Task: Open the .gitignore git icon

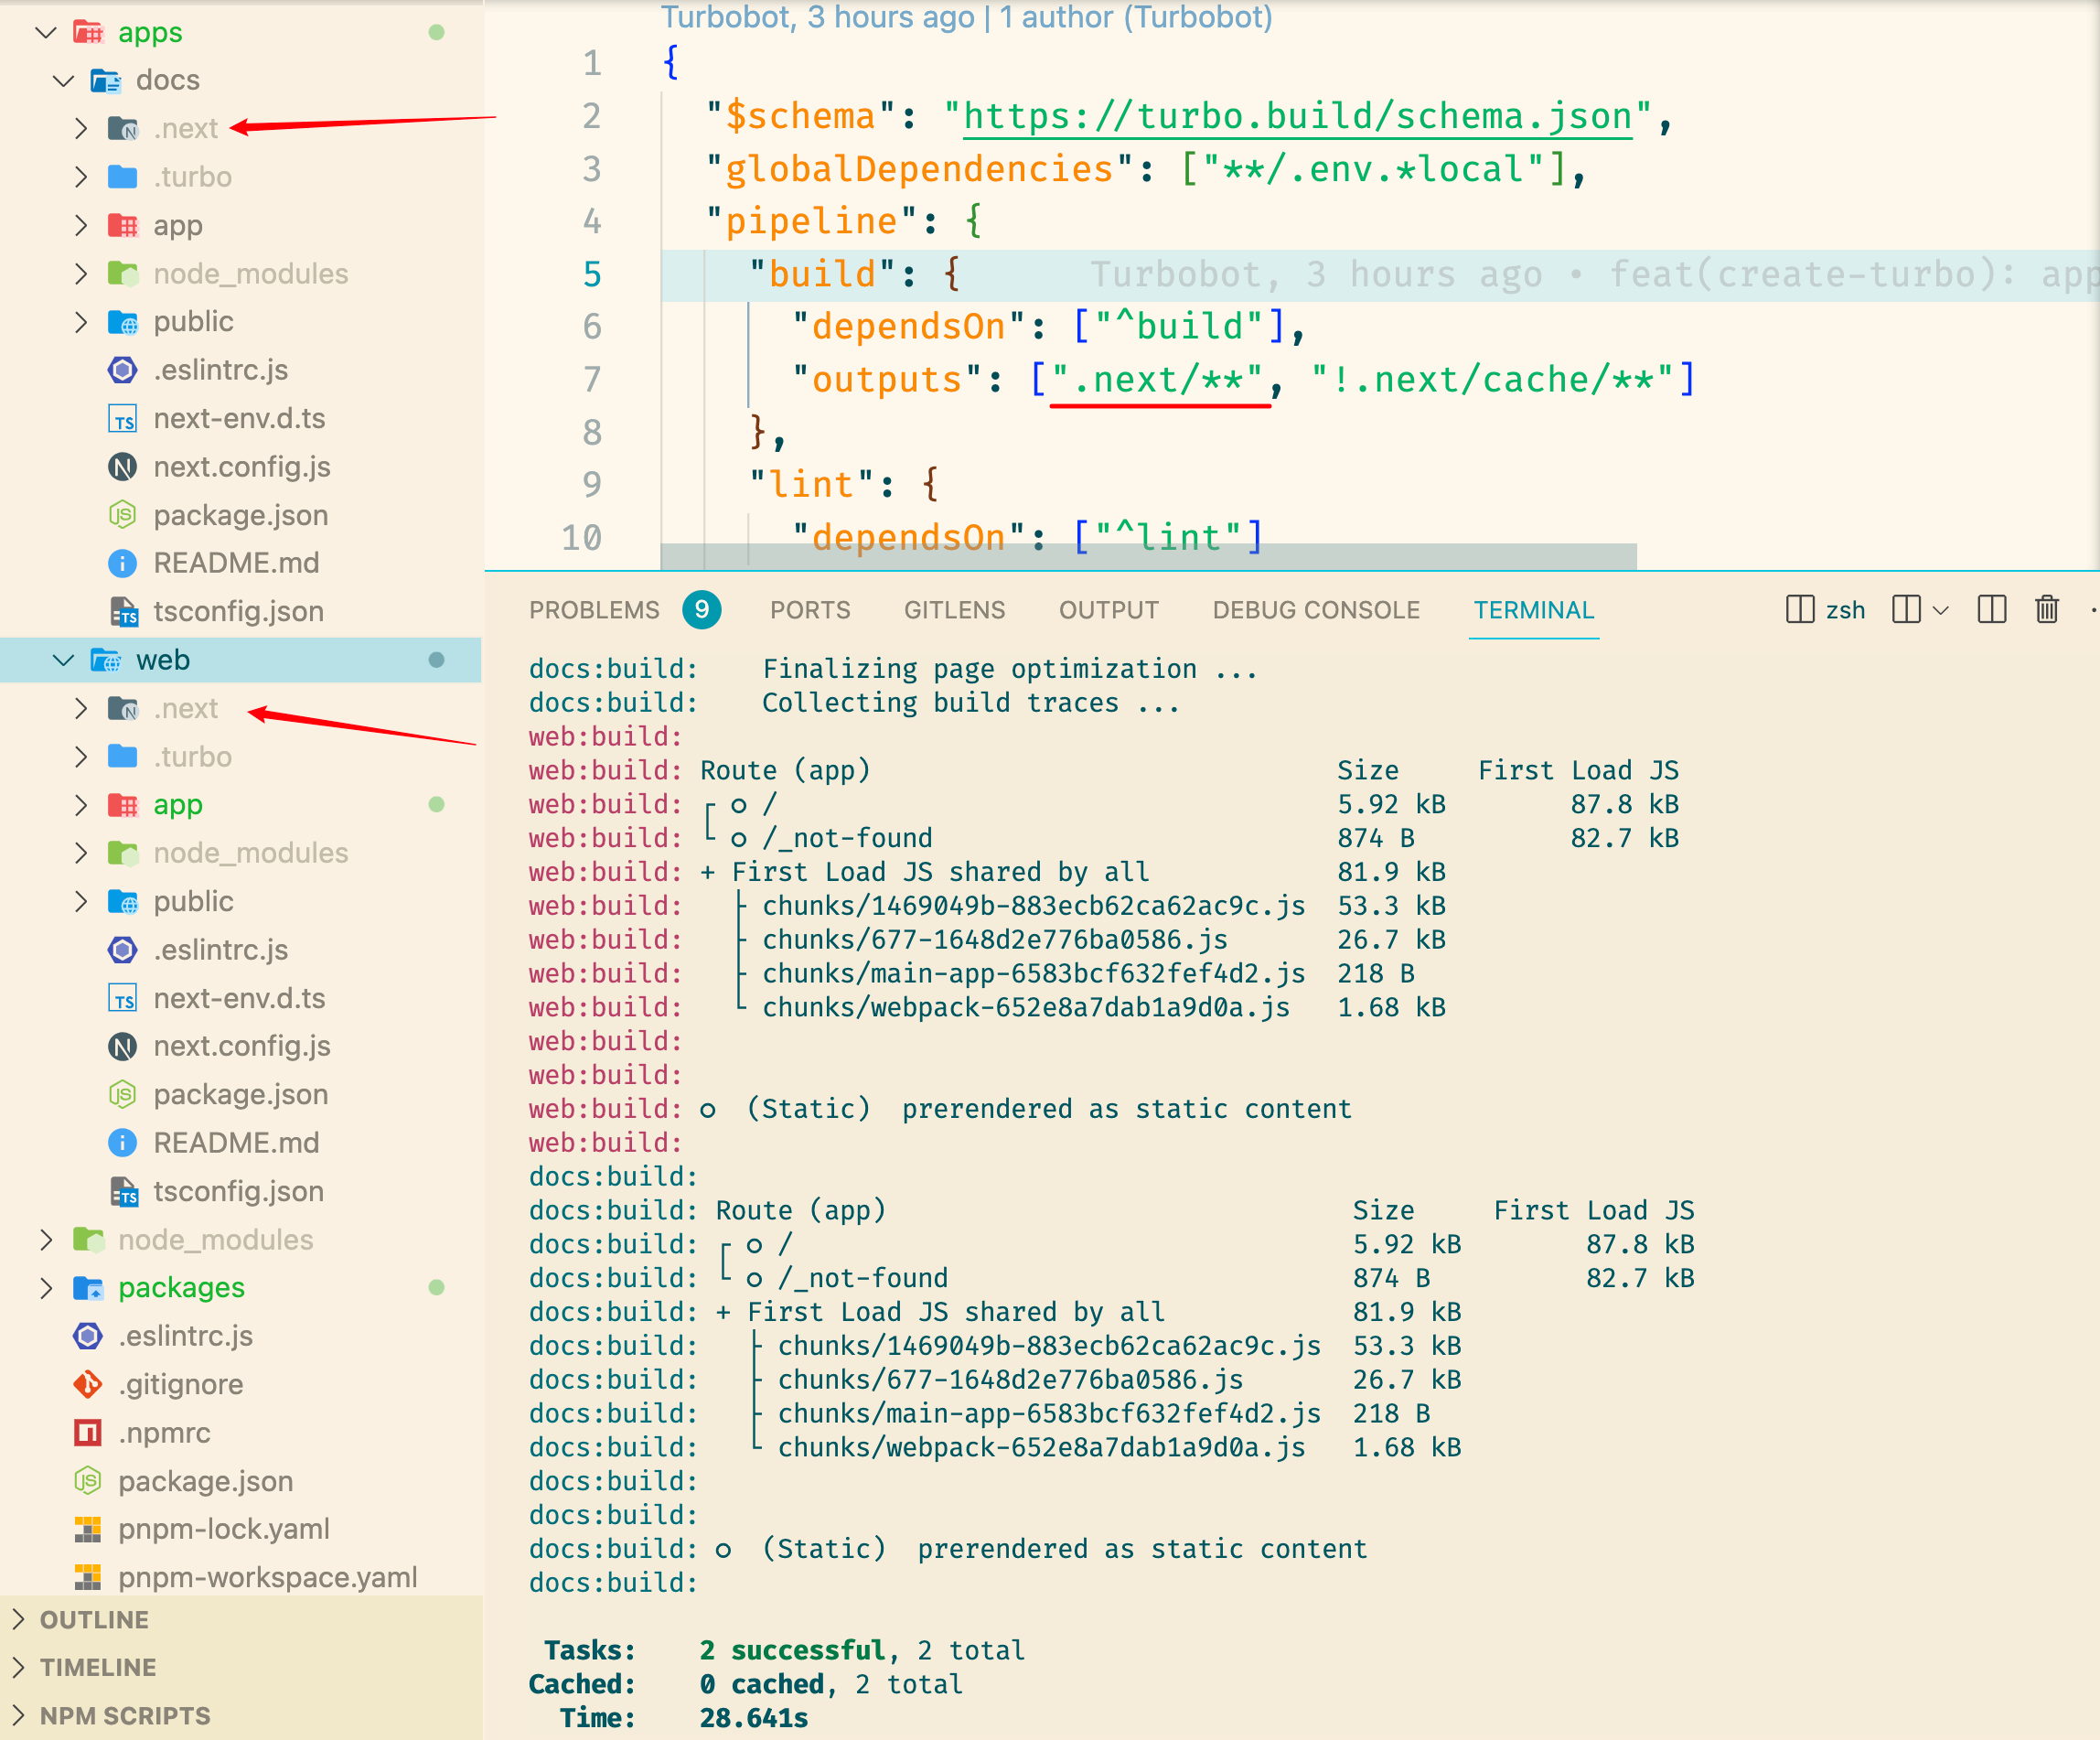Action: (x=88, y=1384)
